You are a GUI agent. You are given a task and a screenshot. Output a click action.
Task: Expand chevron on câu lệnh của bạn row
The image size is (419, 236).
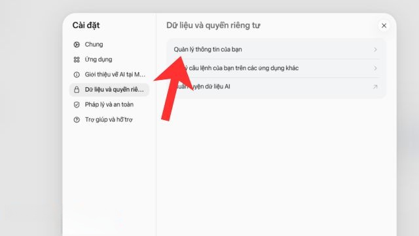(375, 68)
